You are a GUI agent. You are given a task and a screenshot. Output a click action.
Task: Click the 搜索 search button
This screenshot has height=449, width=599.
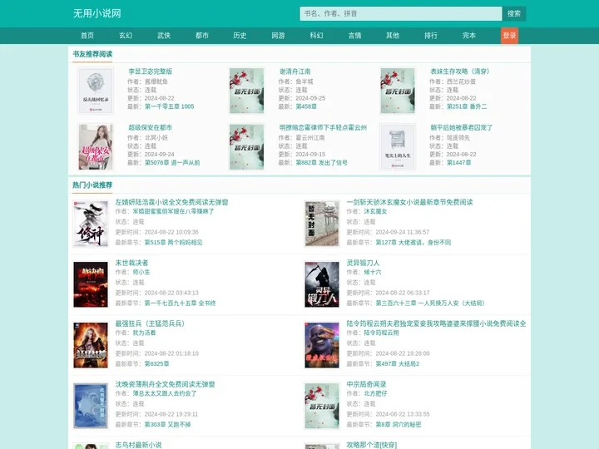[x=514, y=14]
